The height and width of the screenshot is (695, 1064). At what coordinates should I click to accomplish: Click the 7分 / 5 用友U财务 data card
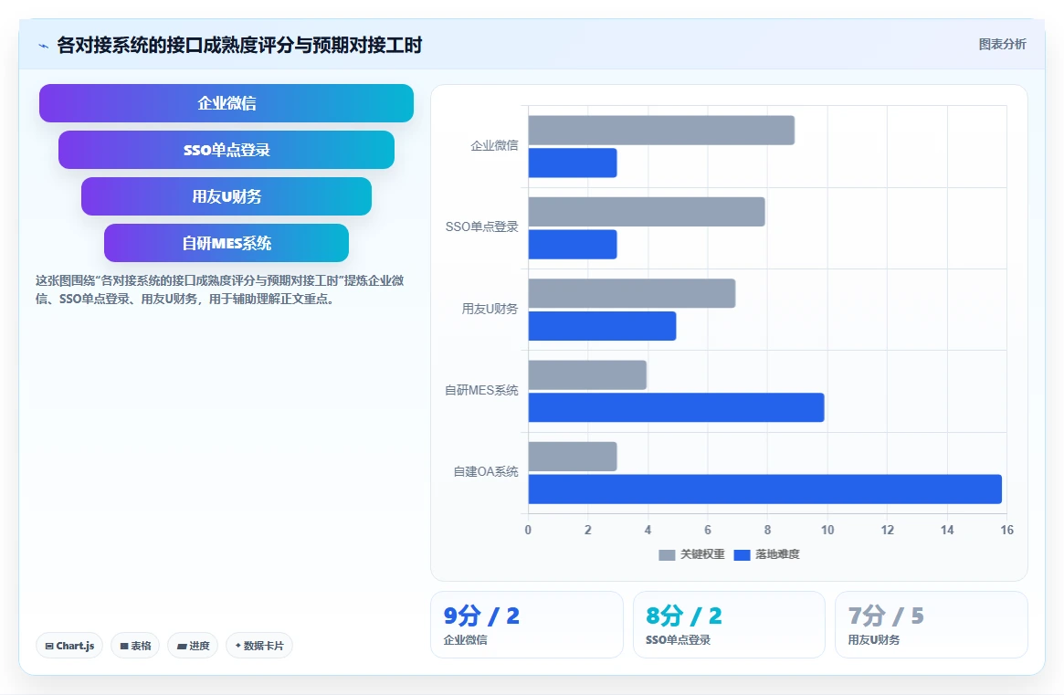[x=931, y=625]
